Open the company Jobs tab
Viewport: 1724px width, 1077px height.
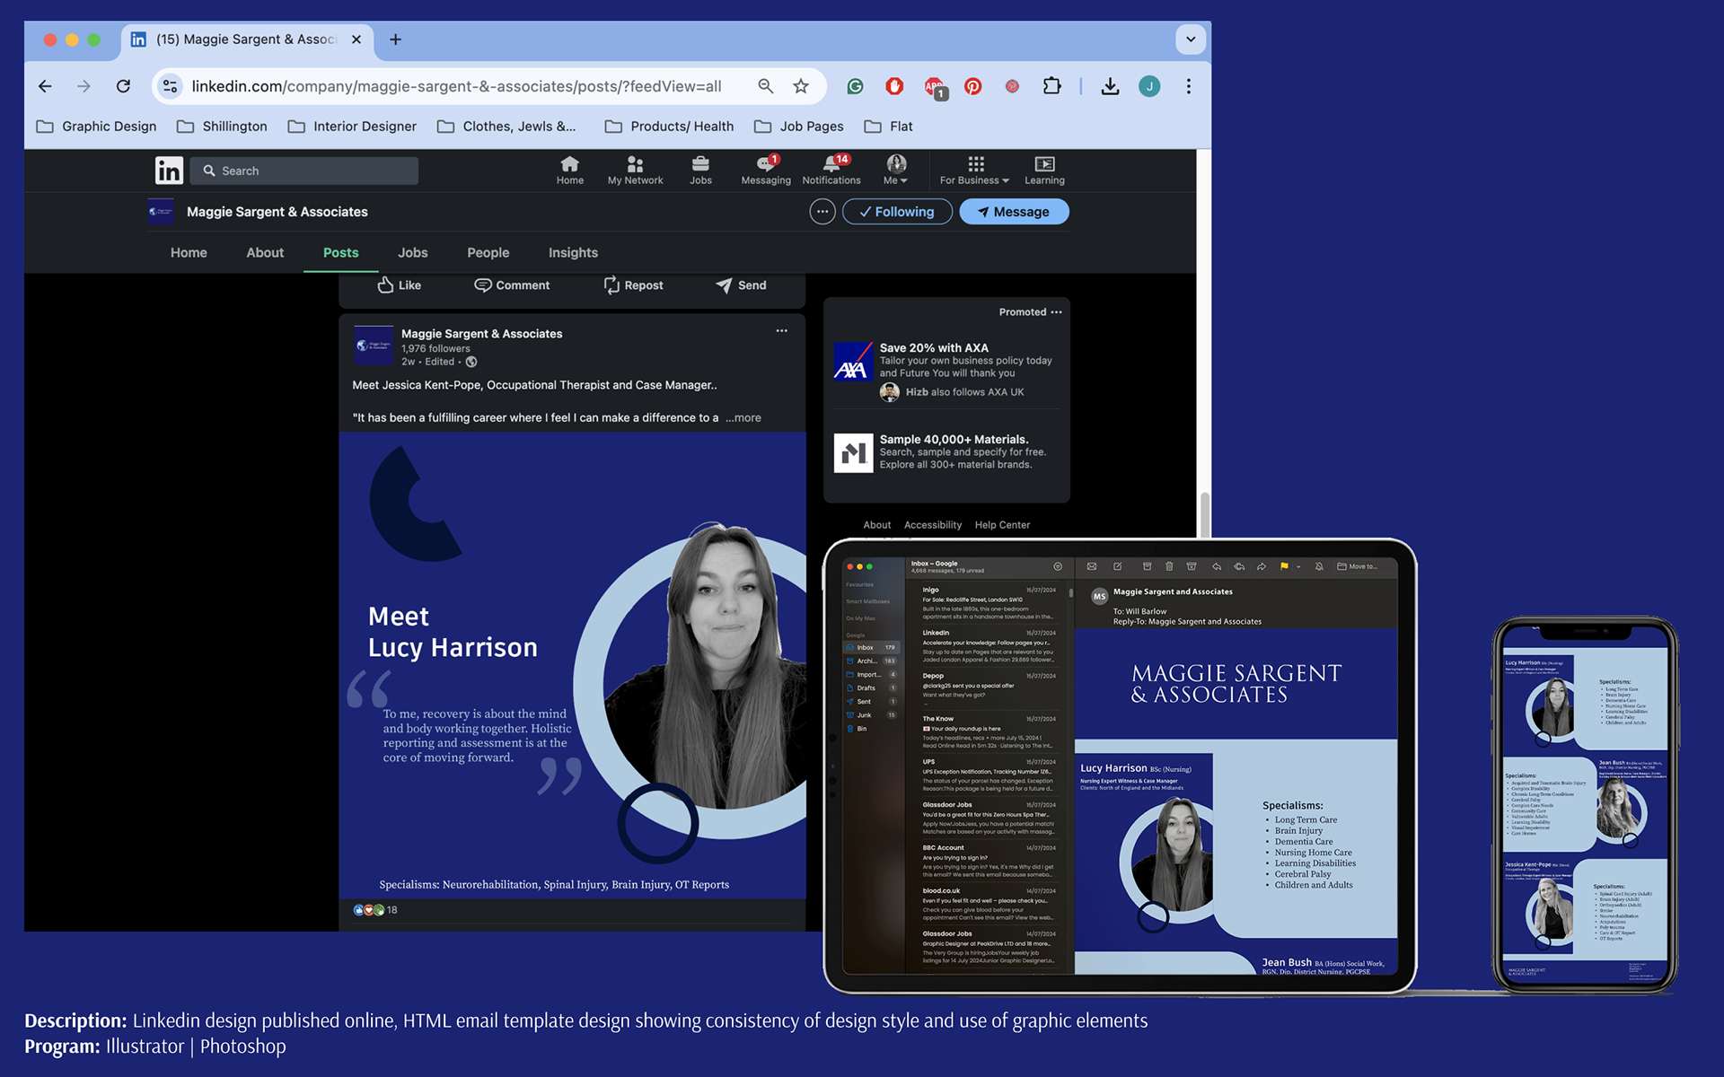412,252
